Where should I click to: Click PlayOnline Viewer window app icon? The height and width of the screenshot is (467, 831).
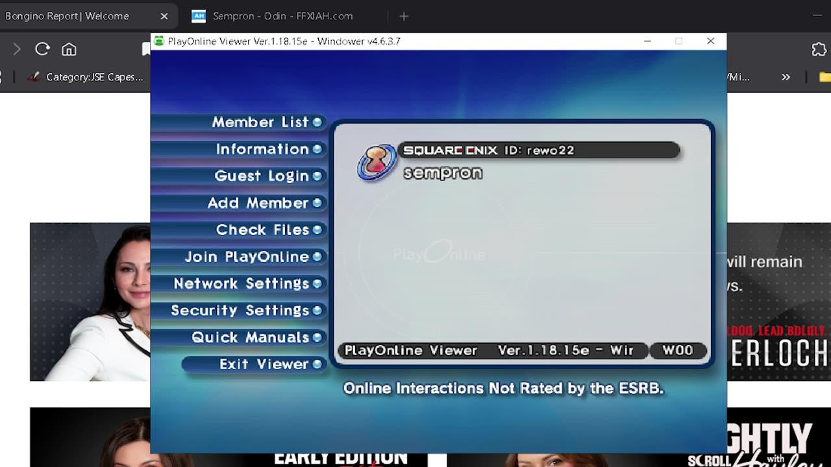coord(159,41)
